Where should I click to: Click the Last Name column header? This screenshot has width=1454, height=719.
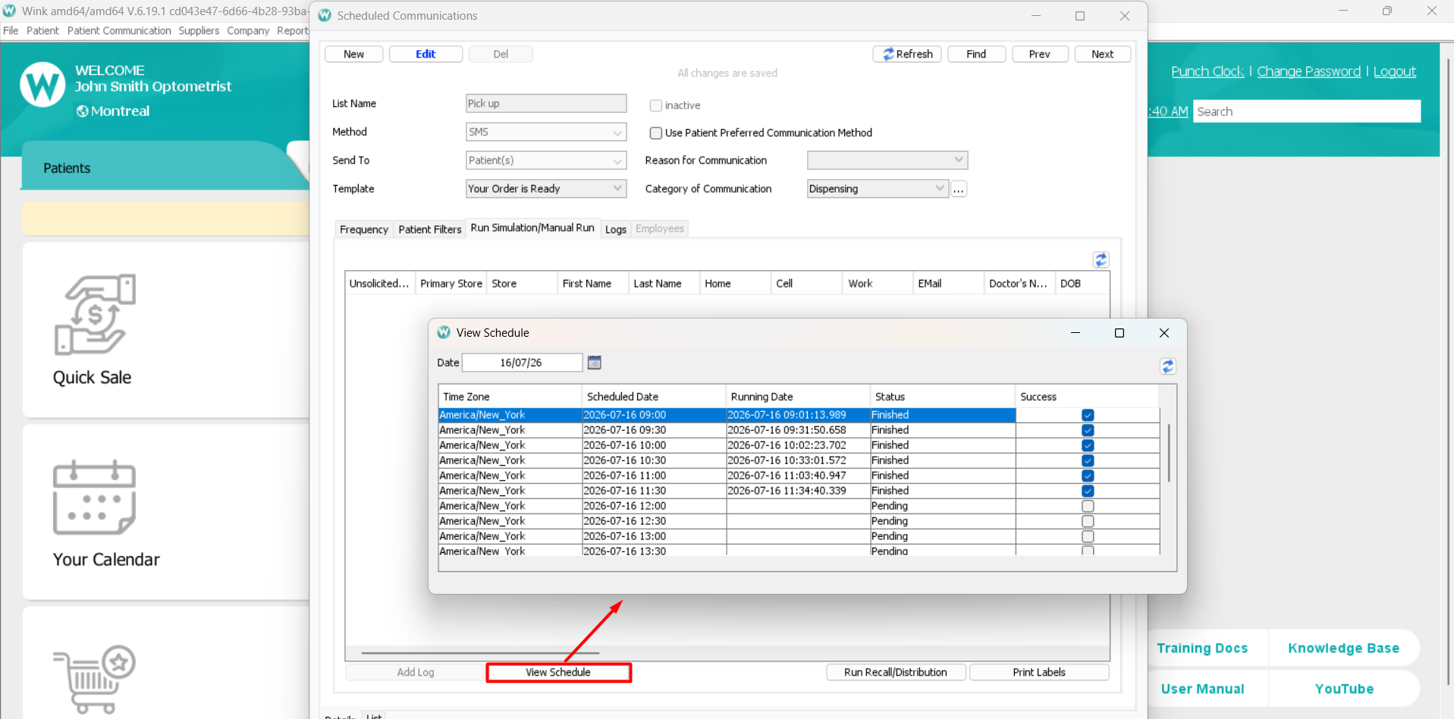tap(664, 284)
